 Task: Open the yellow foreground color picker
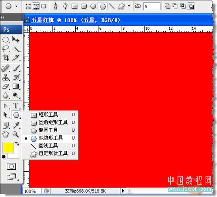(8, 148)
